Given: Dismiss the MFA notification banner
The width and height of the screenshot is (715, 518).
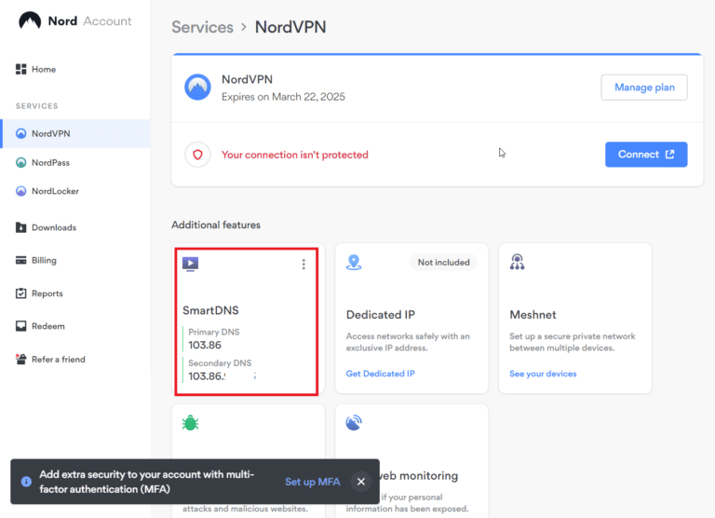Looking at the screenshot, I should 361,482.
